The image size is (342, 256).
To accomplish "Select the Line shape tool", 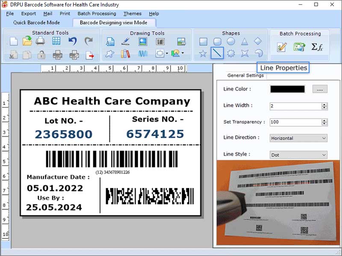I will click(x=217, y=53).
